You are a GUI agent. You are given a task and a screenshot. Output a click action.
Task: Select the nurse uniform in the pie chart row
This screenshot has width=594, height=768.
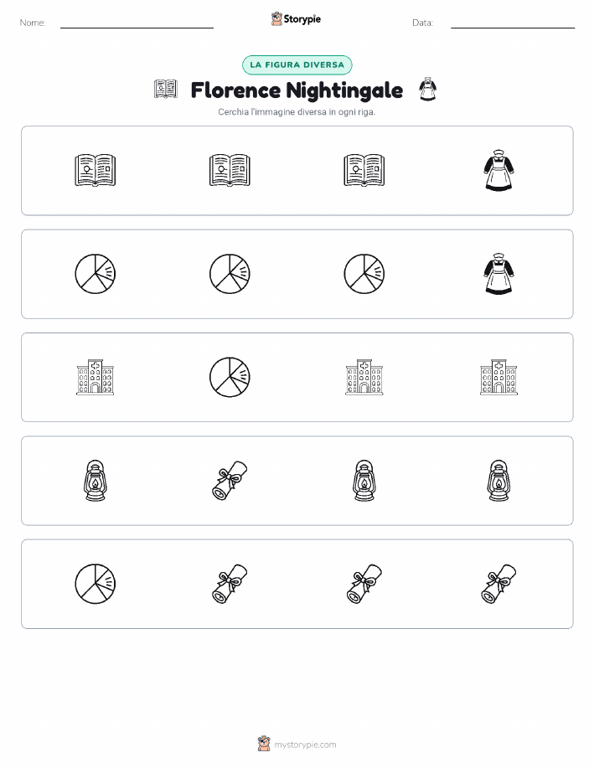tap(498, 274)
